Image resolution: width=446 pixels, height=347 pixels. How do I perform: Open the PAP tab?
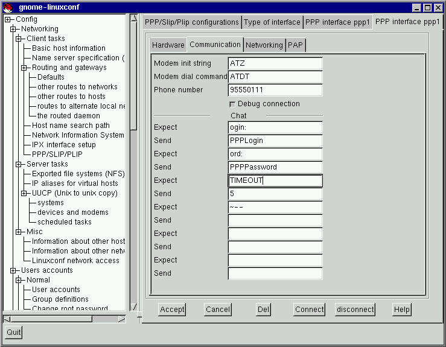tap(295, 45)
